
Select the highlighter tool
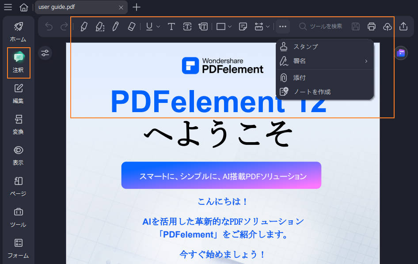coord(84,26)
